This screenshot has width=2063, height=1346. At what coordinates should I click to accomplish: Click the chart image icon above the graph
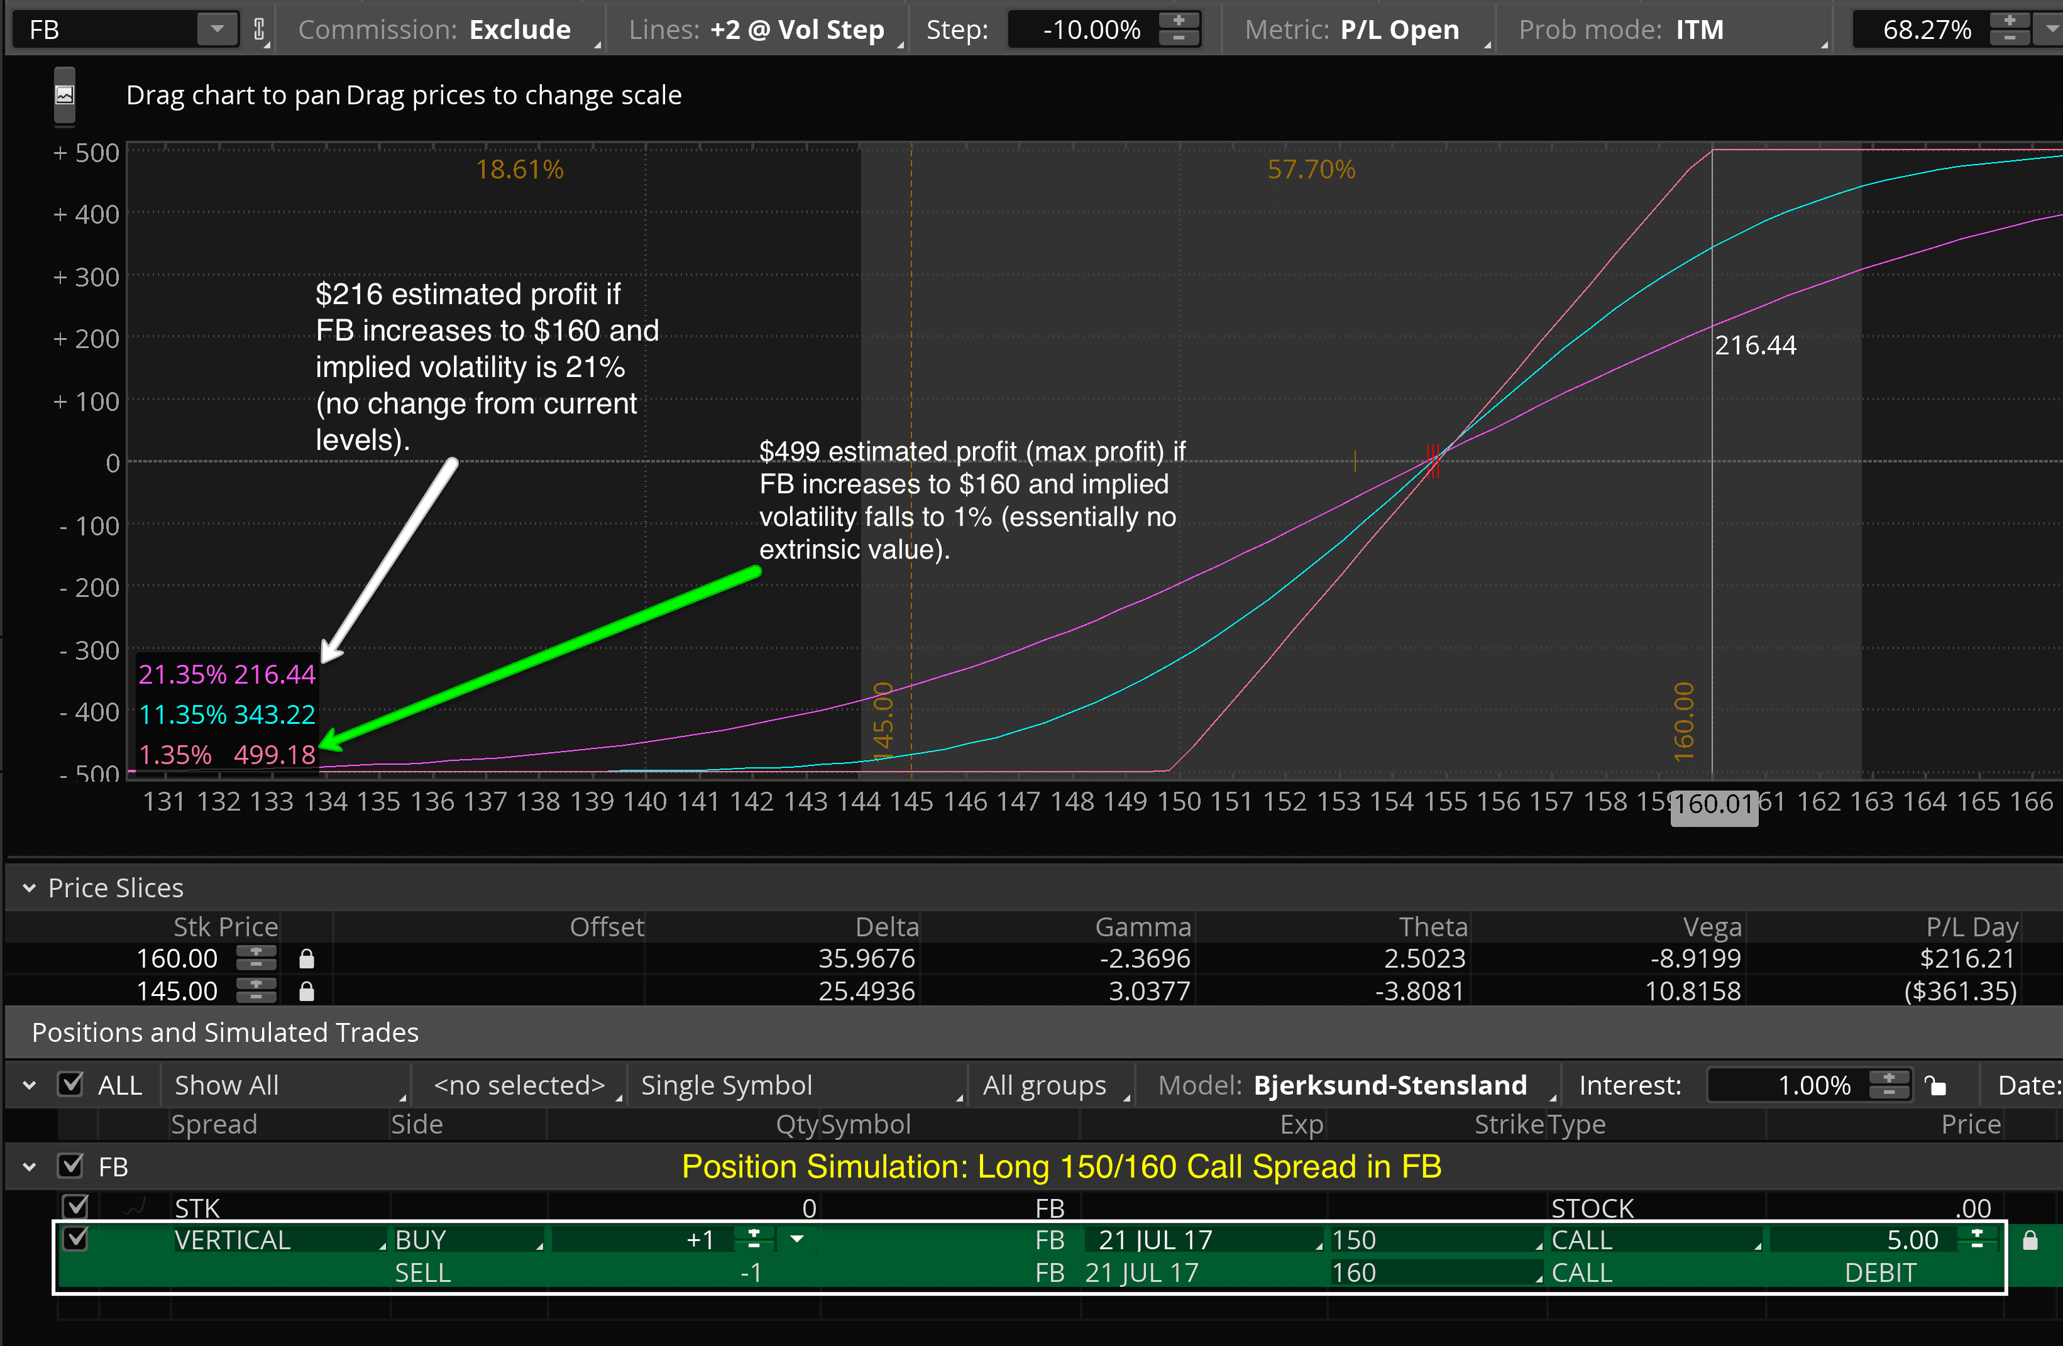tap(64, 94)
